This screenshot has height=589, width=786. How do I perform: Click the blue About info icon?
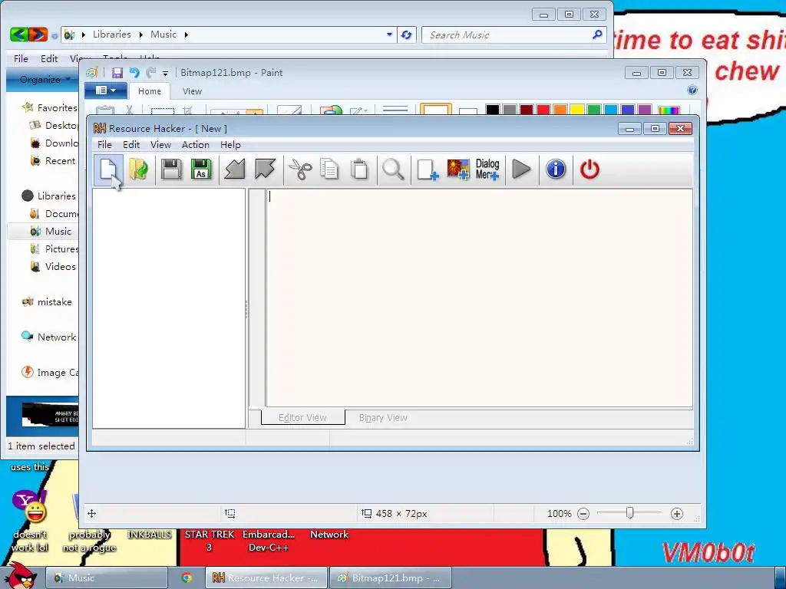click(556, 169)
